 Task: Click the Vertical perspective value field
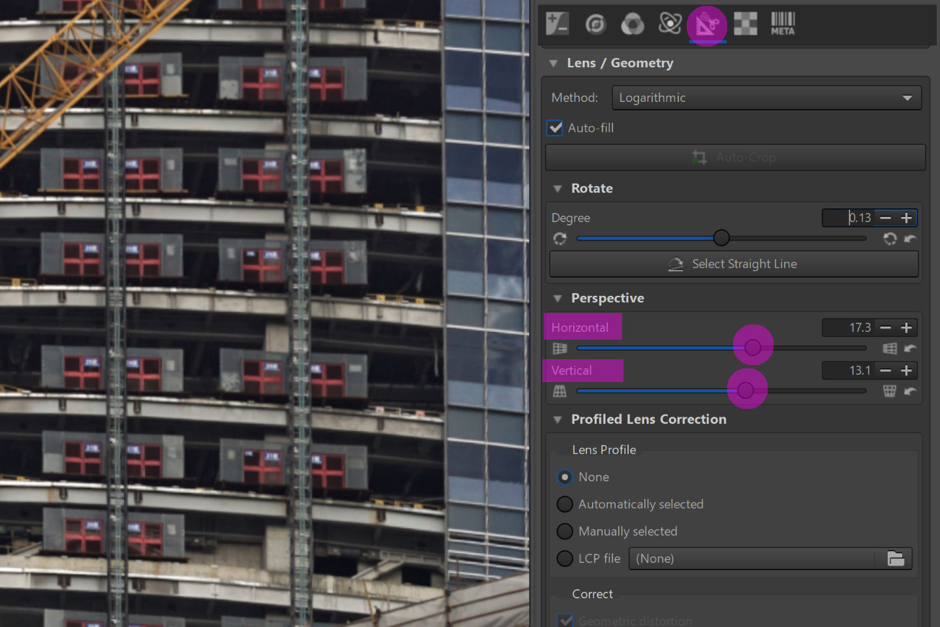pos(848,370)
